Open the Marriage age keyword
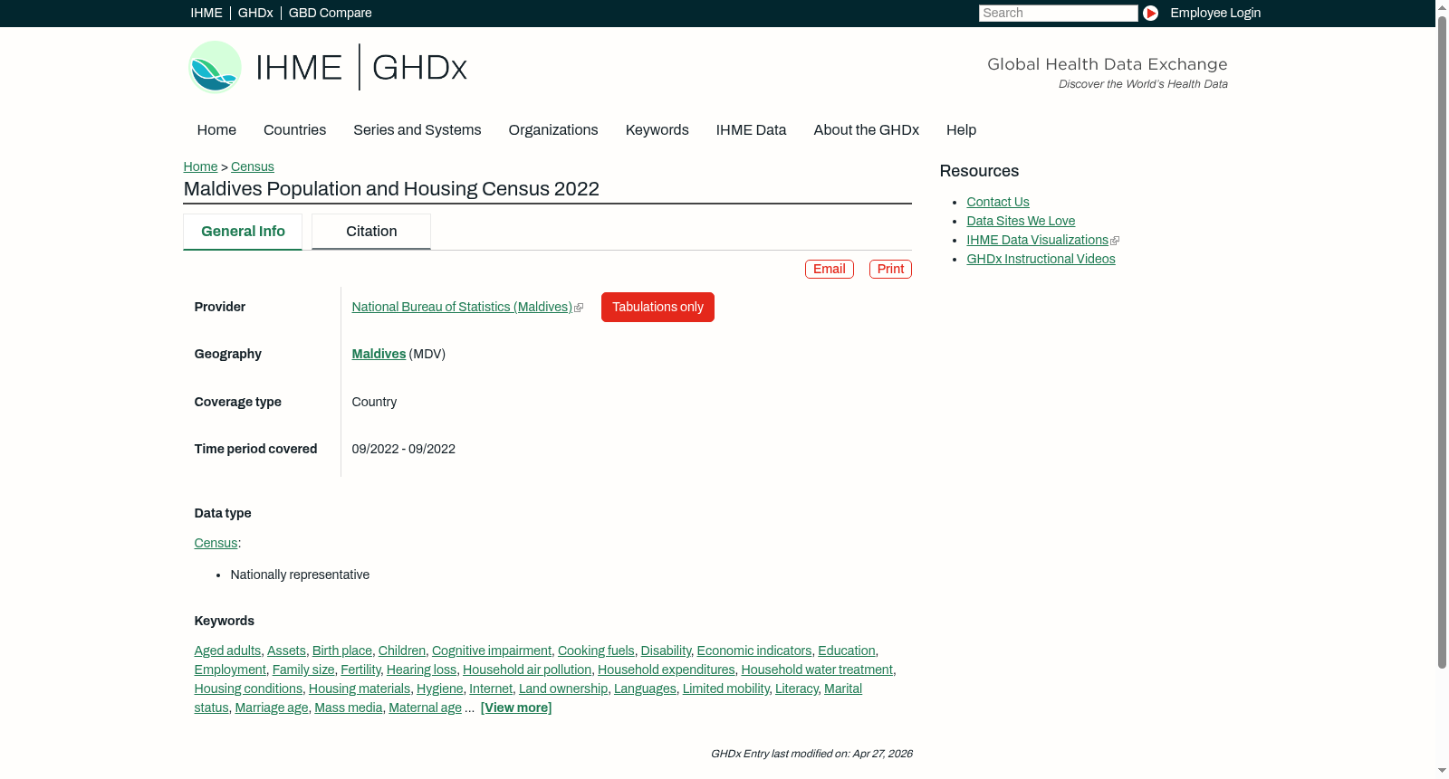 click(x=272, y=708)
